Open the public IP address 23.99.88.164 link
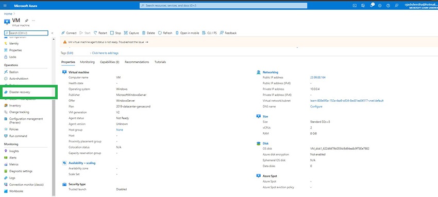438x197 pixels. (317, 78)
